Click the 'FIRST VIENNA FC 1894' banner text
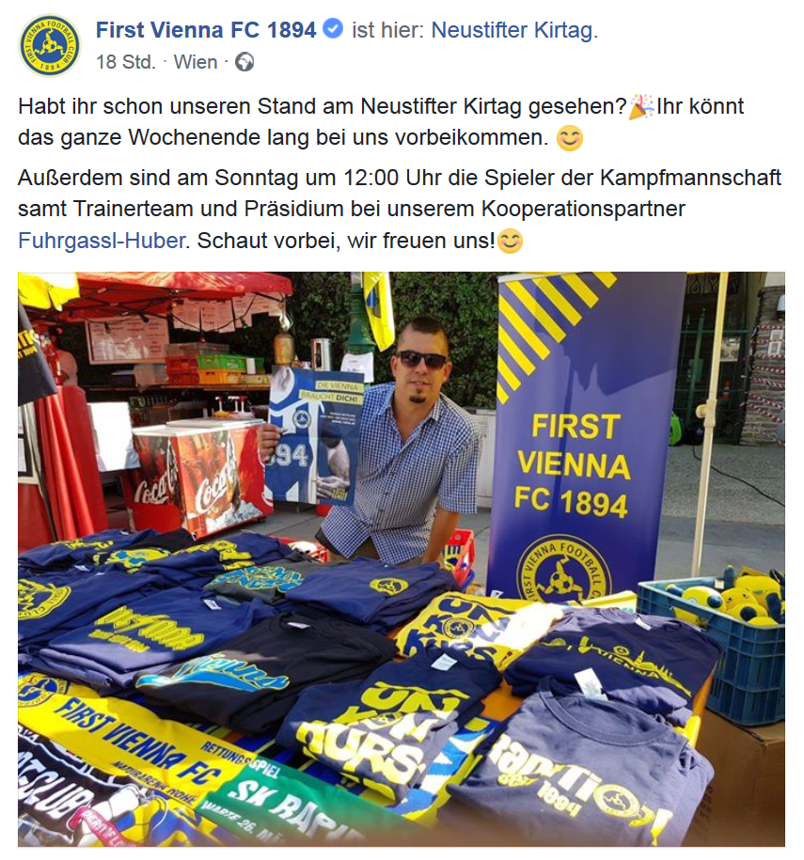This screenshot has width=804, height=860. pos(572,465)
